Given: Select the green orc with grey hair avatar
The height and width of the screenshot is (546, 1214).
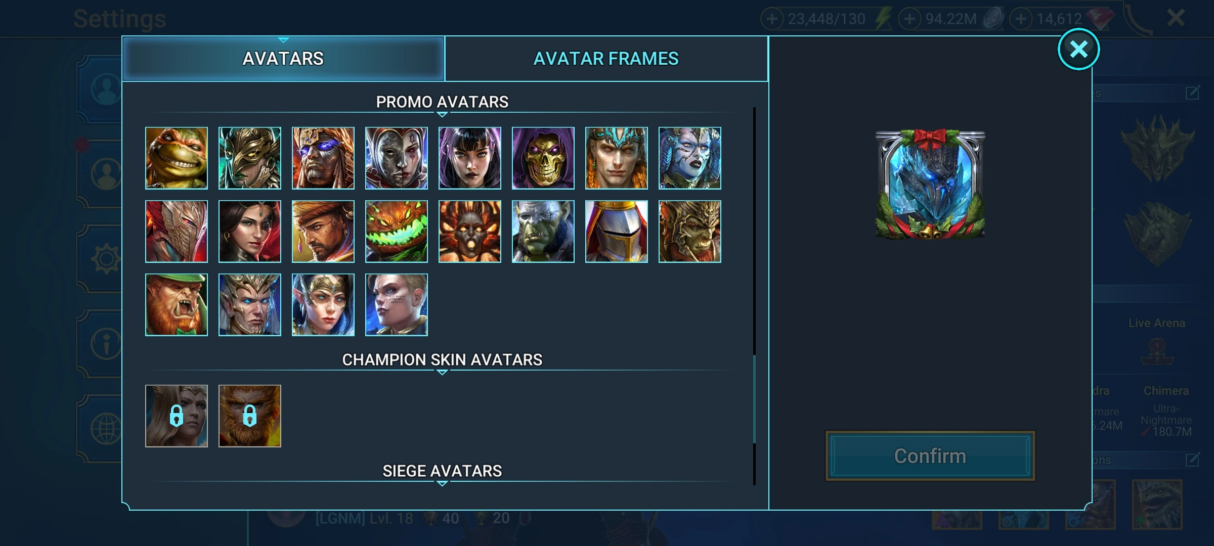Looking at the screenshot, I should 543,232.
